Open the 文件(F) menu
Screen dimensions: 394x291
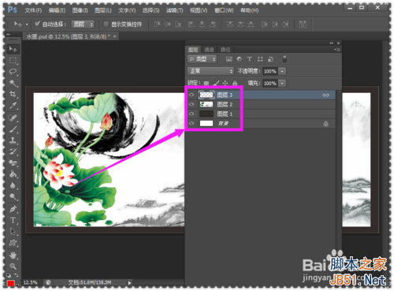33,10
